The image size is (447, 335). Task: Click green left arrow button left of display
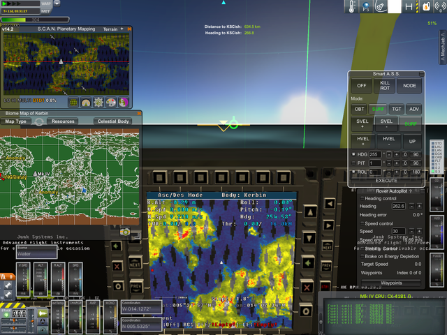pos(117,246)
